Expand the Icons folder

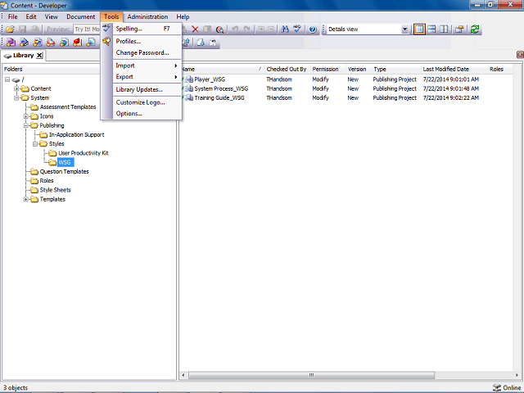pyautogui.click(x=25, y=116)
